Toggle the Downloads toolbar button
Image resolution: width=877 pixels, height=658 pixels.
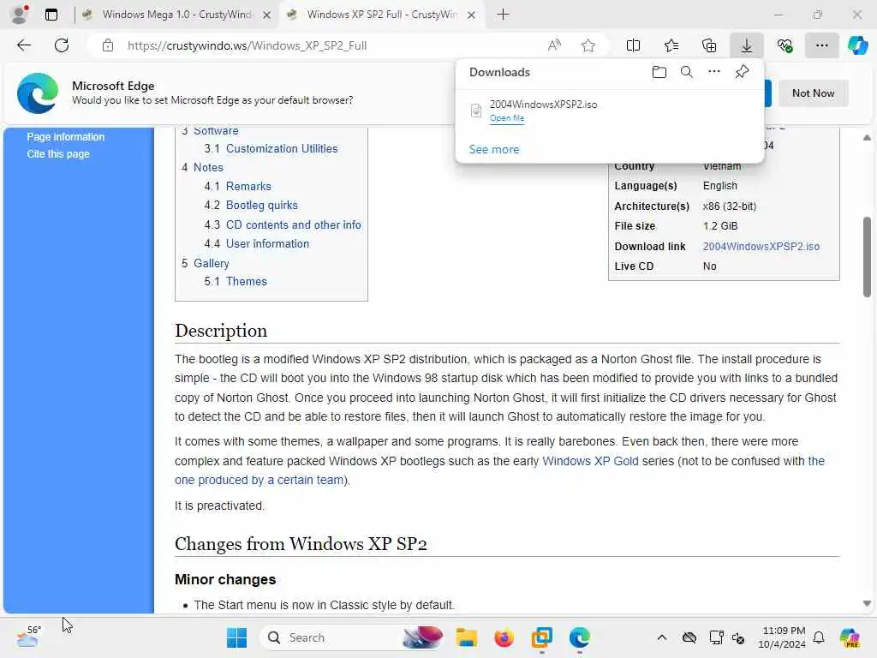coord(747,45)
